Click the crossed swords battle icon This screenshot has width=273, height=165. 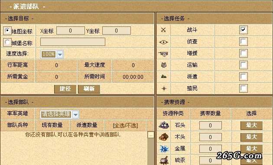(163, 30)
